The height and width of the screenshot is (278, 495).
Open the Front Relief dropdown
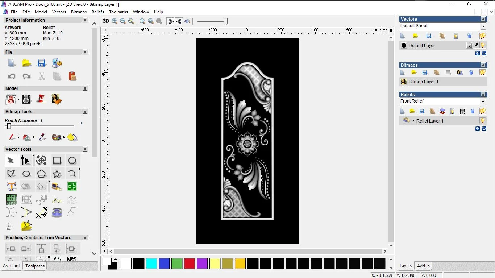coord(483,101)
